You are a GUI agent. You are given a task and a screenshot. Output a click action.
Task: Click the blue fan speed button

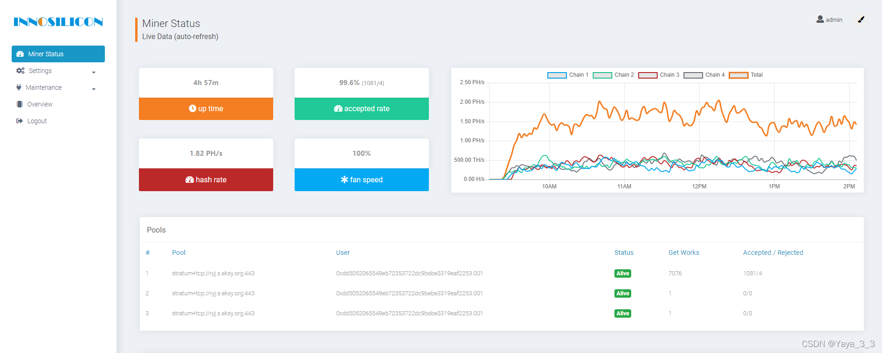(362, 180)
